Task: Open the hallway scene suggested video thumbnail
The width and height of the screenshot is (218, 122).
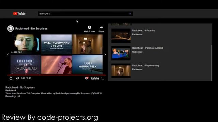Action: click(x=88, y=44)
